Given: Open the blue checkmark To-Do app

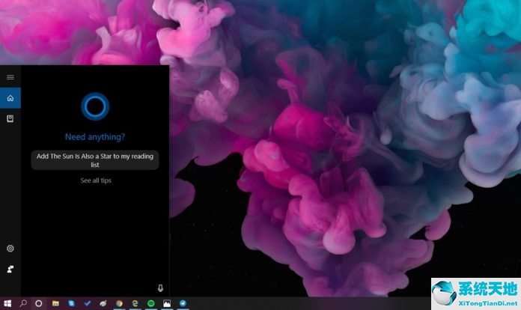Looking at the screenshot, I should click(88, 303).
